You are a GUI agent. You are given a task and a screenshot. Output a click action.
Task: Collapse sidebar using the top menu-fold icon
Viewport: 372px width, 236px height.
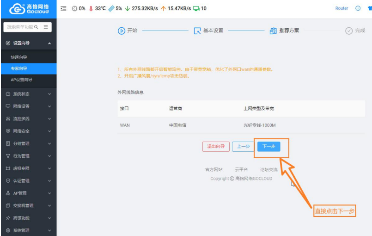click(64, 8)
